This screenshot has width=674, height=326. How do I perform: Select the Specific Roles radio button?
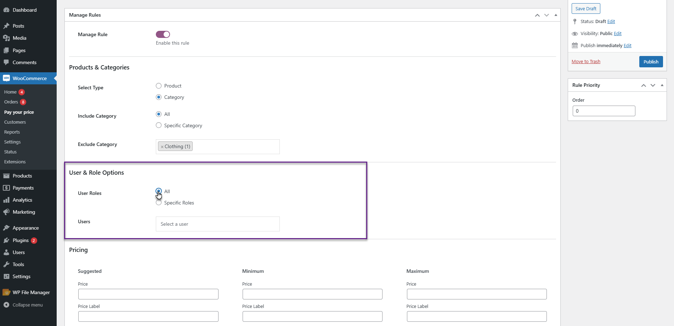pos(159,203)
